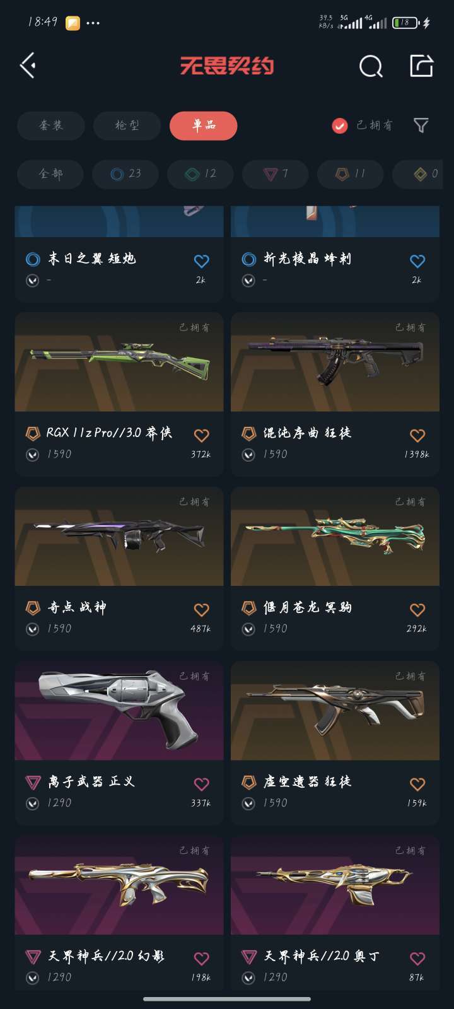Screen dimensions: 454x1009
Task: Tap the back arrow icon
Action: click(x=28, y=66)
